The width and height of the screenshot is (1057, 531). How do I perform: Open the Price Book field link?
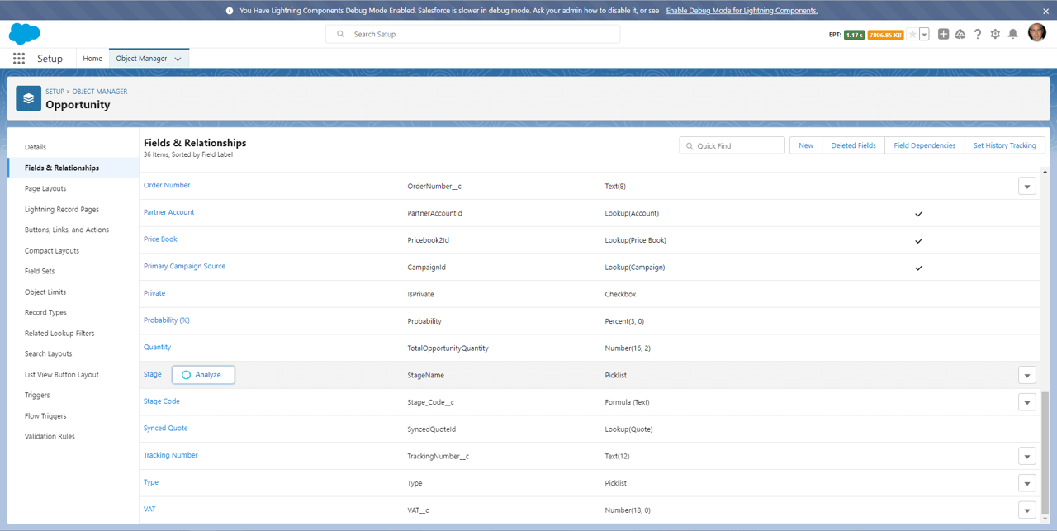[x=160, y=239]
